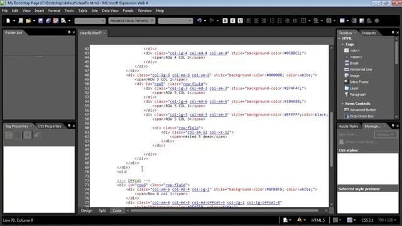Open the Window menu
The width and height of the screenshot is (402, 226).
click(x=145, y=11)
